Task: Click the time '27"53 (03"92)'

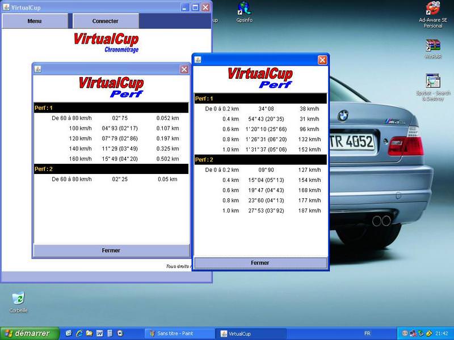Action: tap(266, 210)
